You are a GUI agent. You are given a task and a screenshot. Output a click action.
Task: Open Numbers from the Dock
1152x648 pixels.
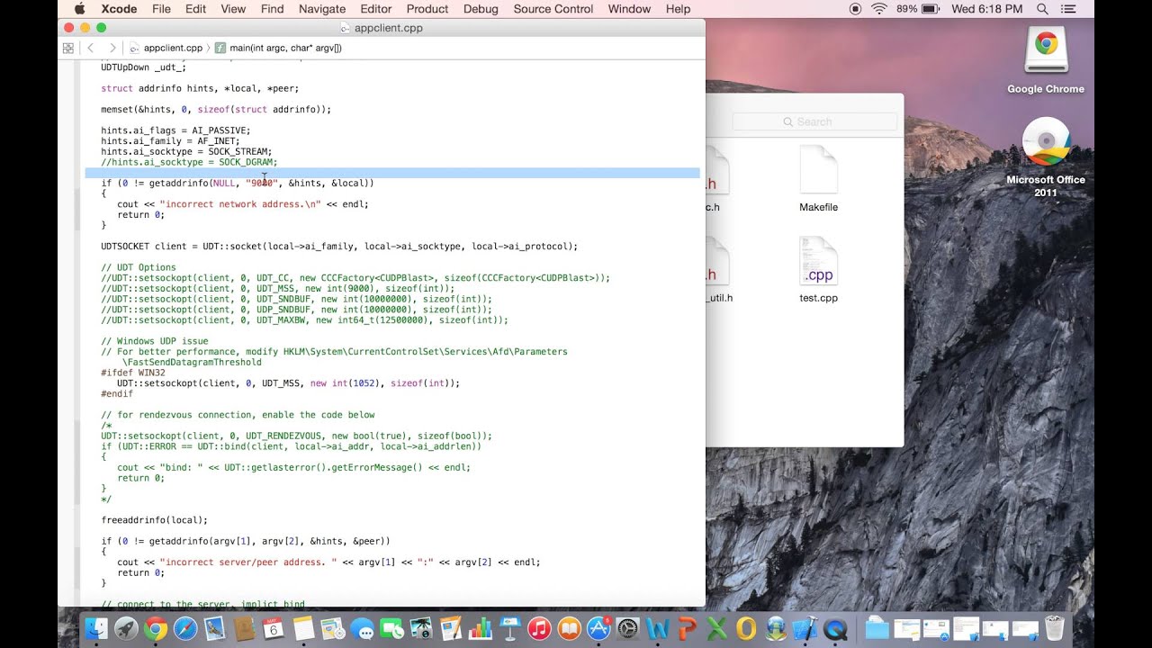481,628
